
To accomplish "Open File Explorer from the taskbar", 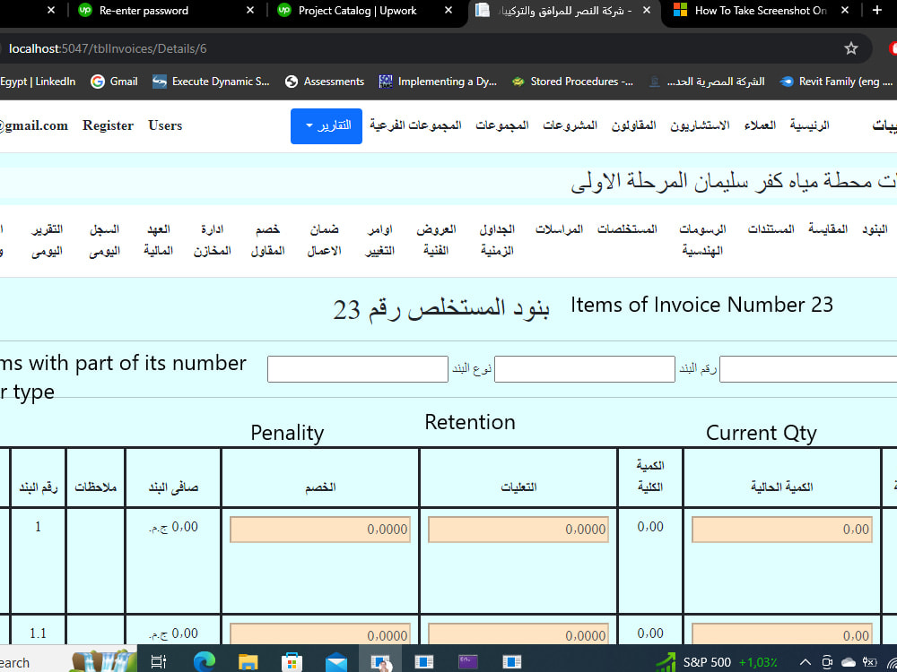I will [x=248, y=662].
